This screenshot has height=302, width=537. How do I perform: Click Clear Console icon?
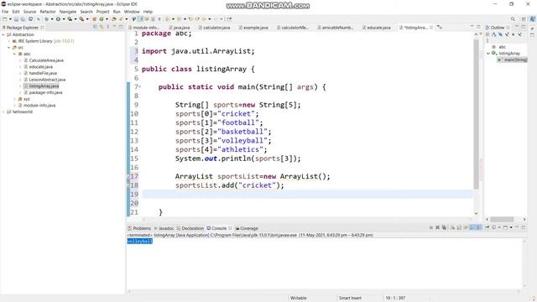pyautogui.click(x=453, y=227)
